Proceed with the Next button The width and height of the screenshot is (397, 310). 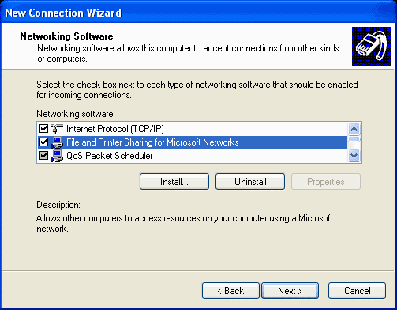[x=290, y=291]
